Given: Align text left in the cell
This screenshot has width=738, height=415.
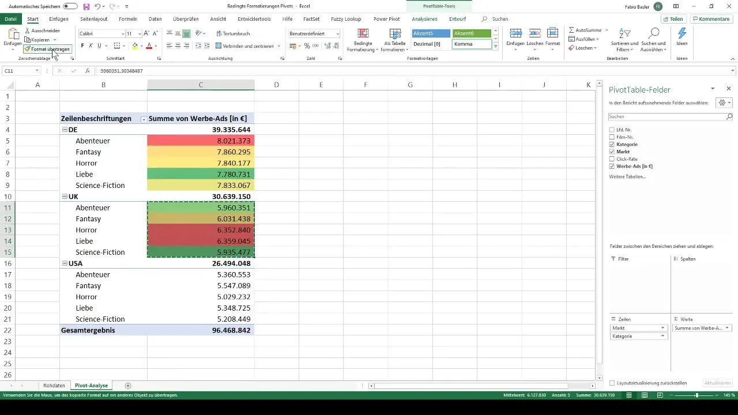Looking at the screenshot, I should [x=170, y=46].
